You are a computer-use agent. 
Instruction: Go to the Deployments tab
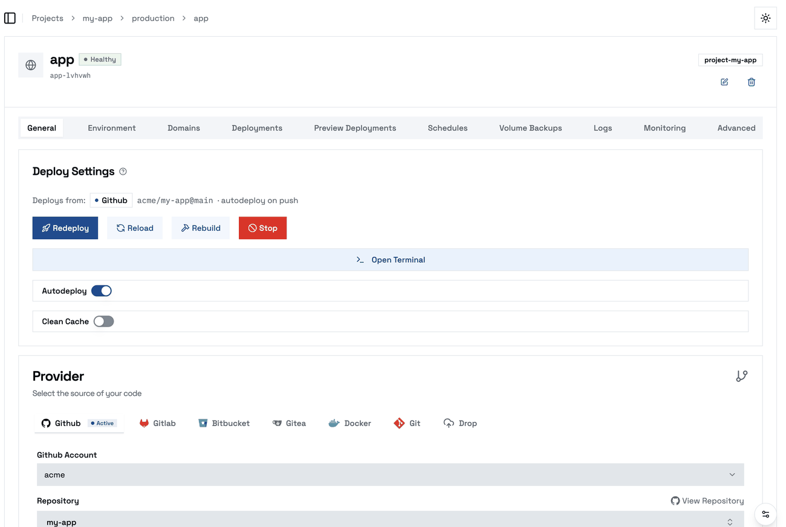tap(257, 128)
